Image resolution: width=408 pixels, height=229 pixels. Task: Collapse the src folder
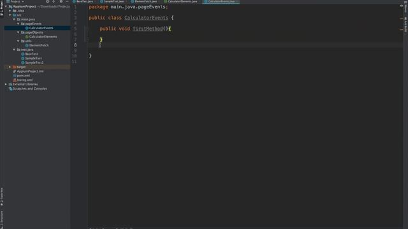point(10,15)
